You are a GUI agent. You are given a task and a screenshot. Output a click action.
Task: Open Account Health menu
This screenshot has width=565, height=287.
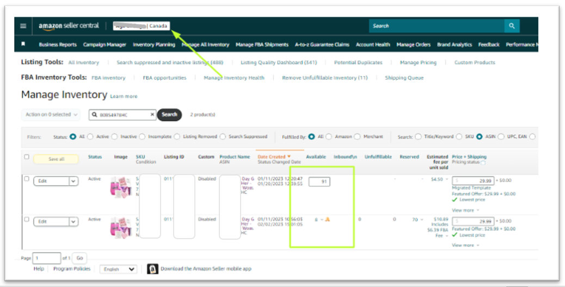pyautogui.click(x=373, y=45)
